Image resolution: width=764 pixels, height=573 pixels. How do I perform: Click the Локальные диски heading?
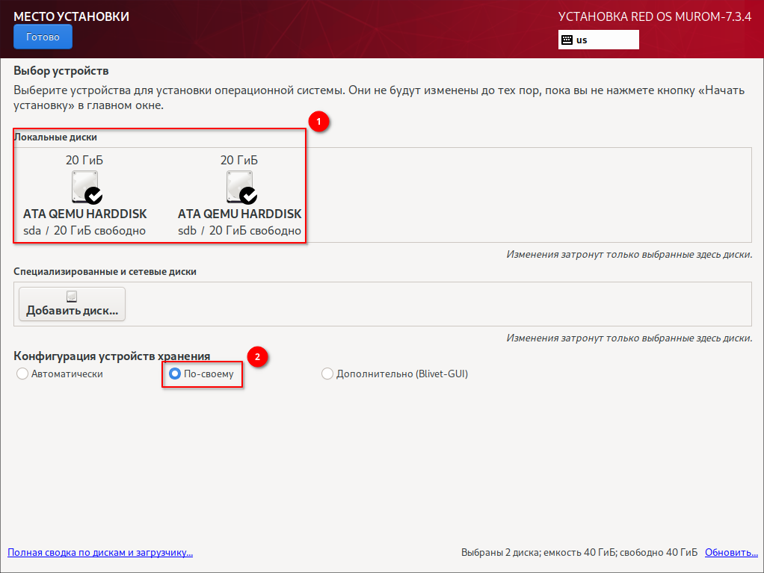55,137
